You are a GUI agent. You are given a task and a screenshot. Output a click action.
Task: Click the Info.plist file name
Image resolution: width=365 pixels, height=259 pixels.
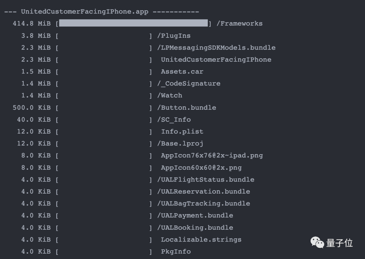(182, 132)
